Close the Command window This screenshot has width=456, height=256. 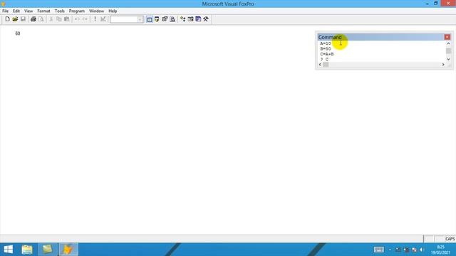click(447, 37)
